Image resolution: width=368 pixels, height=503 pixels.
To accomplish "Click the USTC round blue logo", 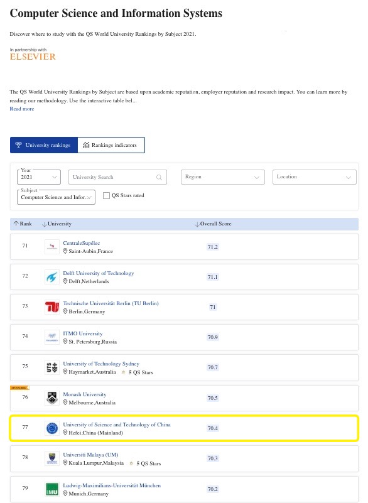I will click(x=52, y=428).
